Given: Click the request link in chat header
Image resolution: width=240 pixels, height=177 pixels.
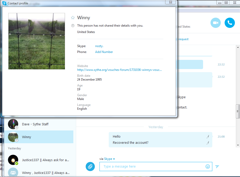Looking at the screenshot, I should click(x=183, y=39).
